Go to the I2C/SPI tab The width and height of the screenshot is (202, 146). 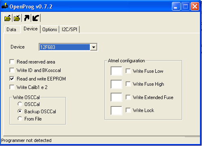pos(70,30)
